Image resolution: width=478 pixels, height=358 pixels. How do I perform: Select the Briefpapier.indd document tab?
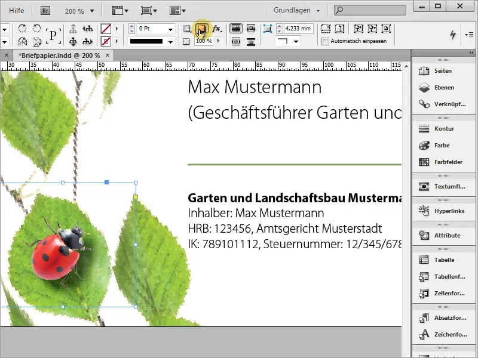click(59, 55)
